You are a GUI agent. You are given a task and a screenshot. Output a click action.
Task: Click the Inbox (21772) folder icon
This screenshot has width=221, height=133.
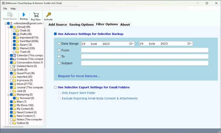[15, 84]
